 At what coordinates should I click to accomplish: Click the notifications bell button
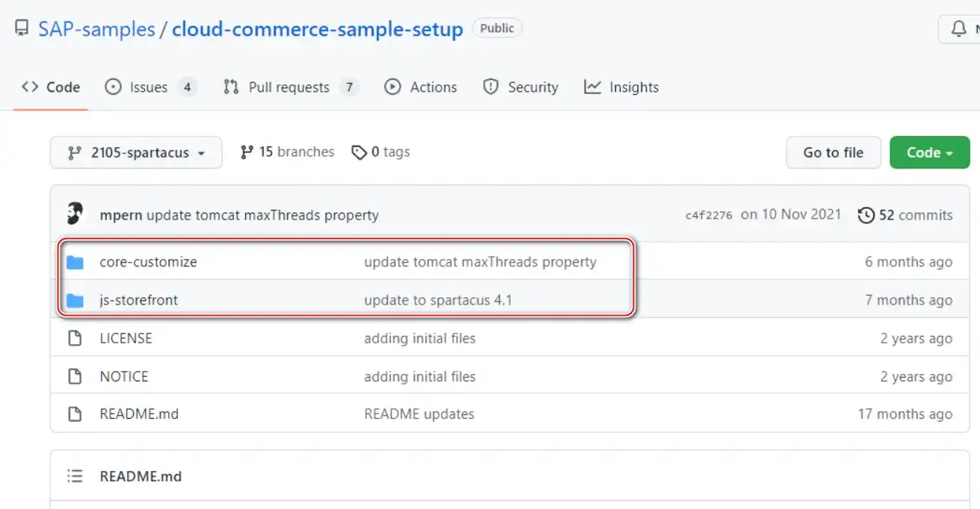[959, 28]
